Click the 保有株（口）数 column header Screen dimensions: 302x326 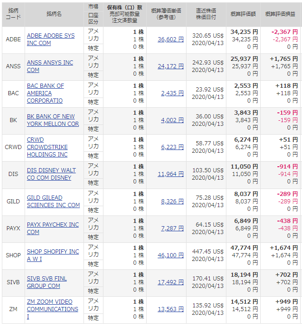tap(125, 14)
